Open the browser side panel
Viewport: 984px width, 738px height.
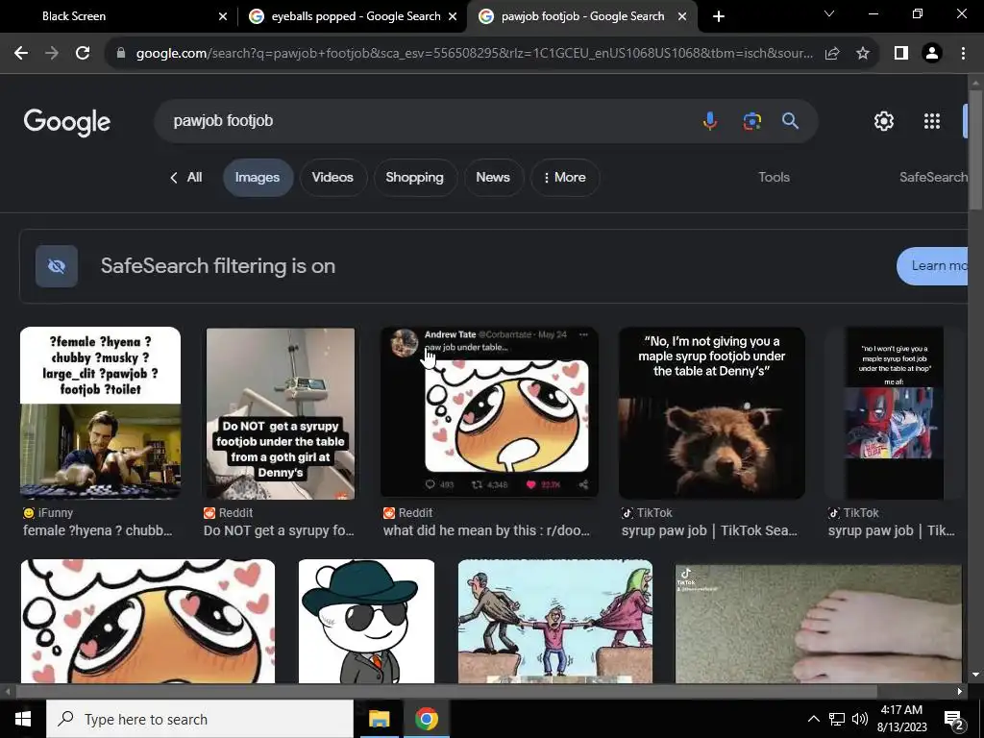[x=901, y=54]
